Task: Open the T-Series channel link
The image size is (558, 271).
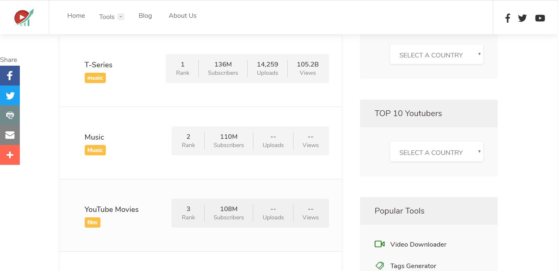Action: point(98,65)
